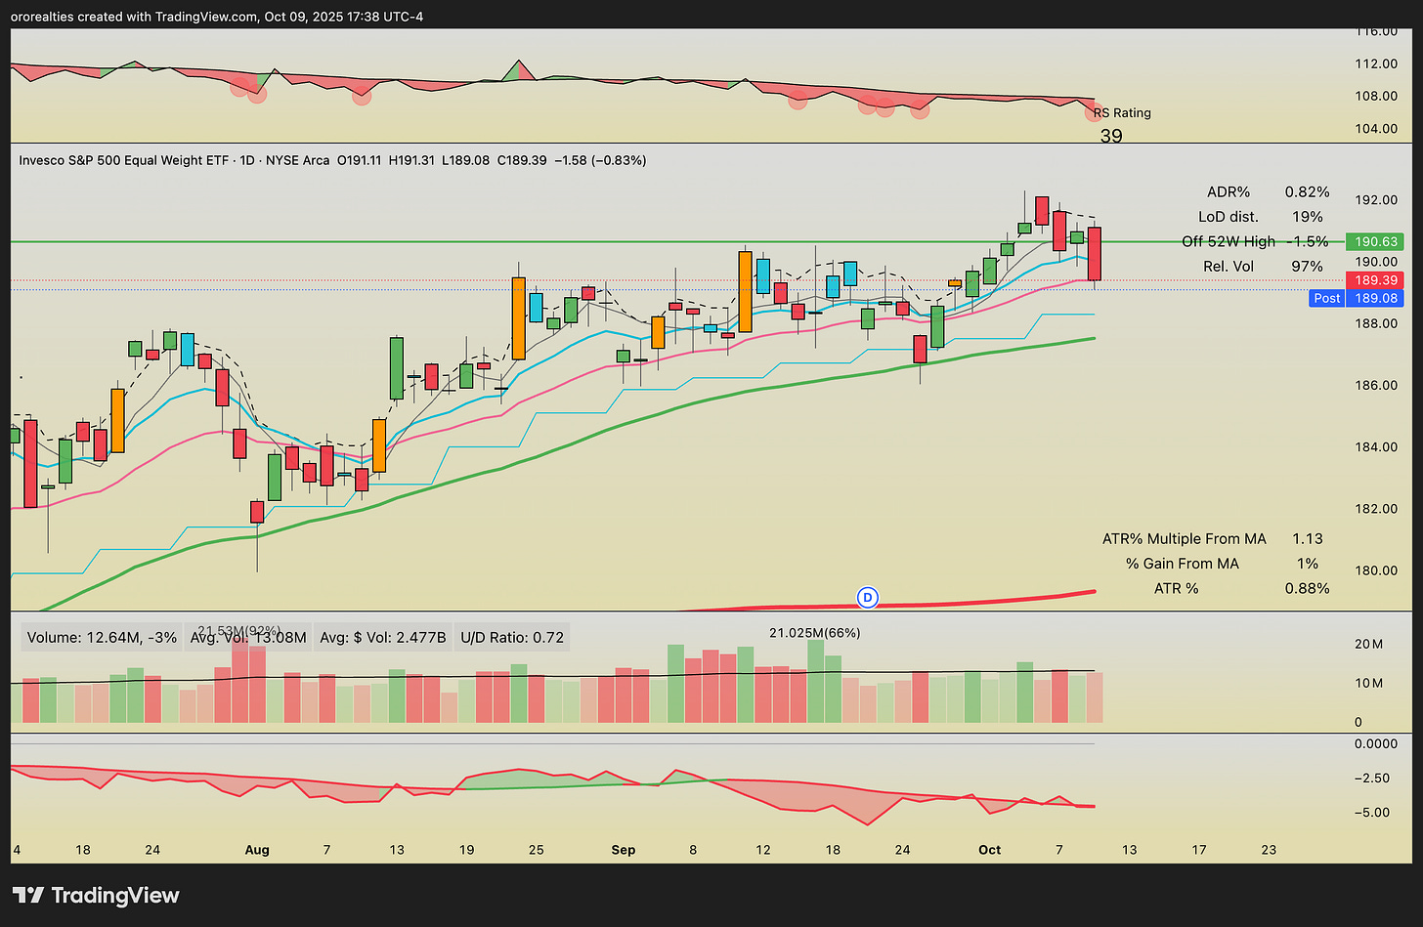1423x927 pixels.
Task: Click the ADR% value 0.82%
Action: (x=1308, y=191)
